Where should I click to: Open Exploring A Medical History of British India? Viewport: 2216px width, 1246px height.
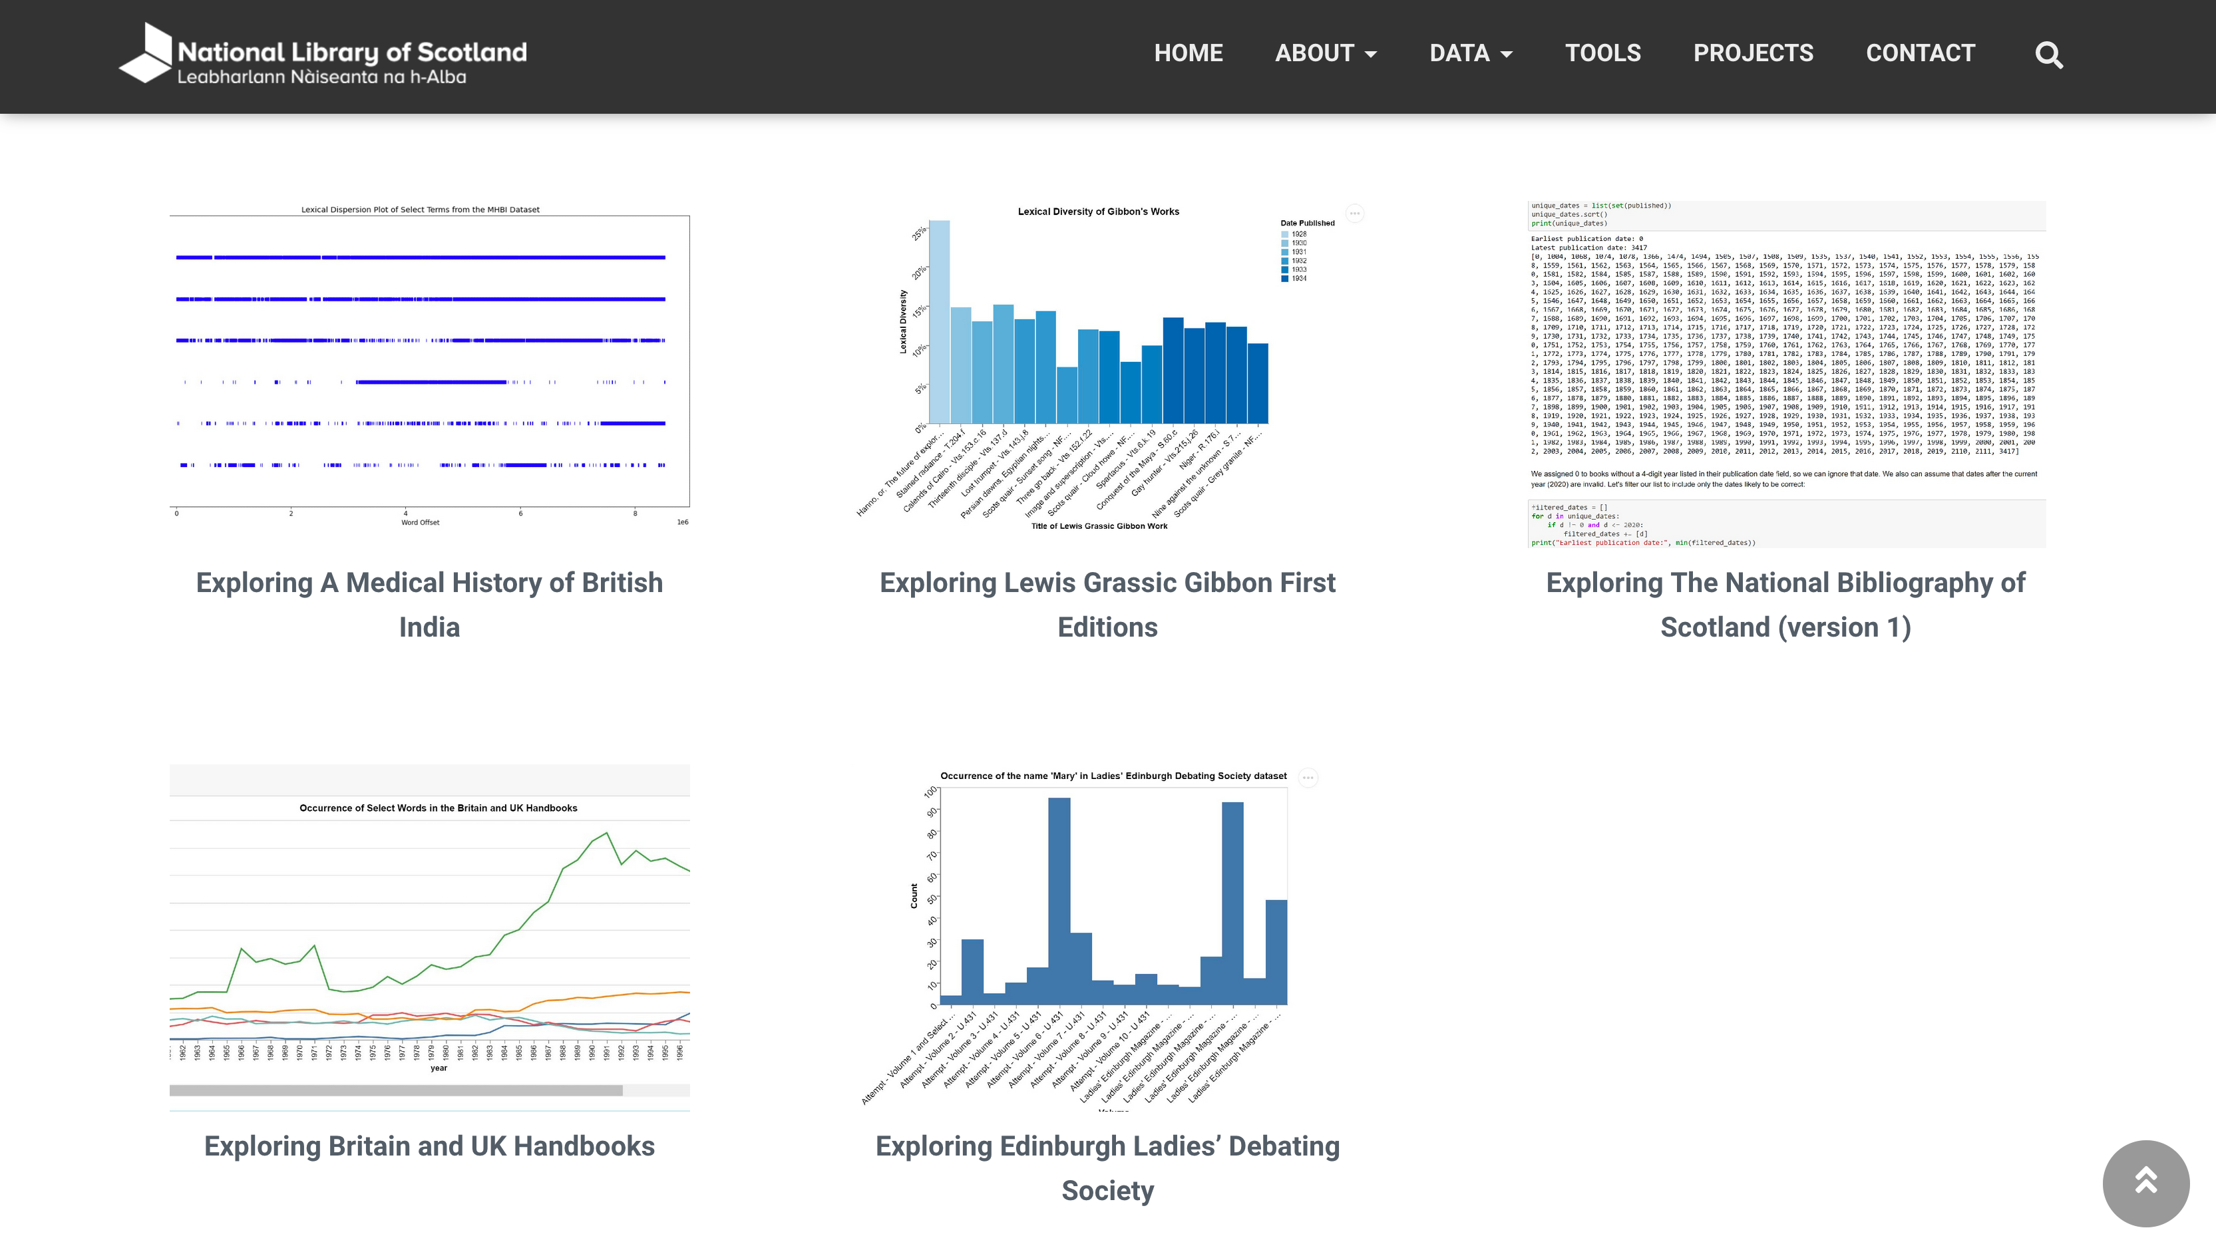[x=429, y=605]
